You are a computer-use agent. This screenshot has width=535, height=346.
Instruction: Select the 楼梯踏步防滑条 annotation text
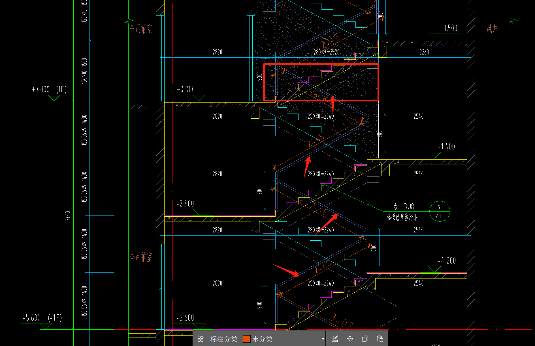click(x=402, y=217)
